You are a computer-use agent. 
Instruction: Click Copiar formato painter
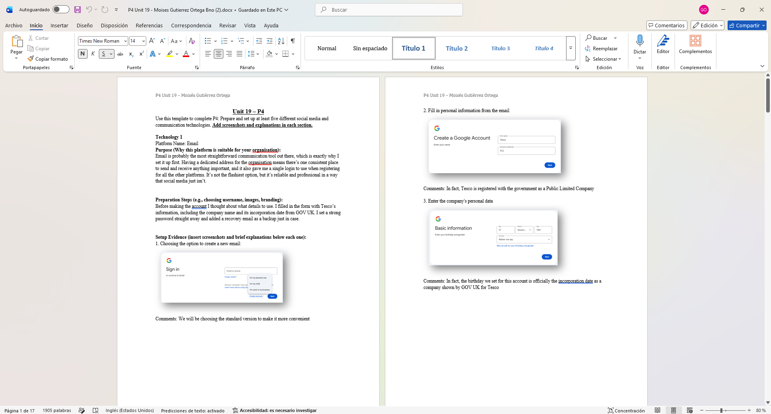[x=48, y=59]
